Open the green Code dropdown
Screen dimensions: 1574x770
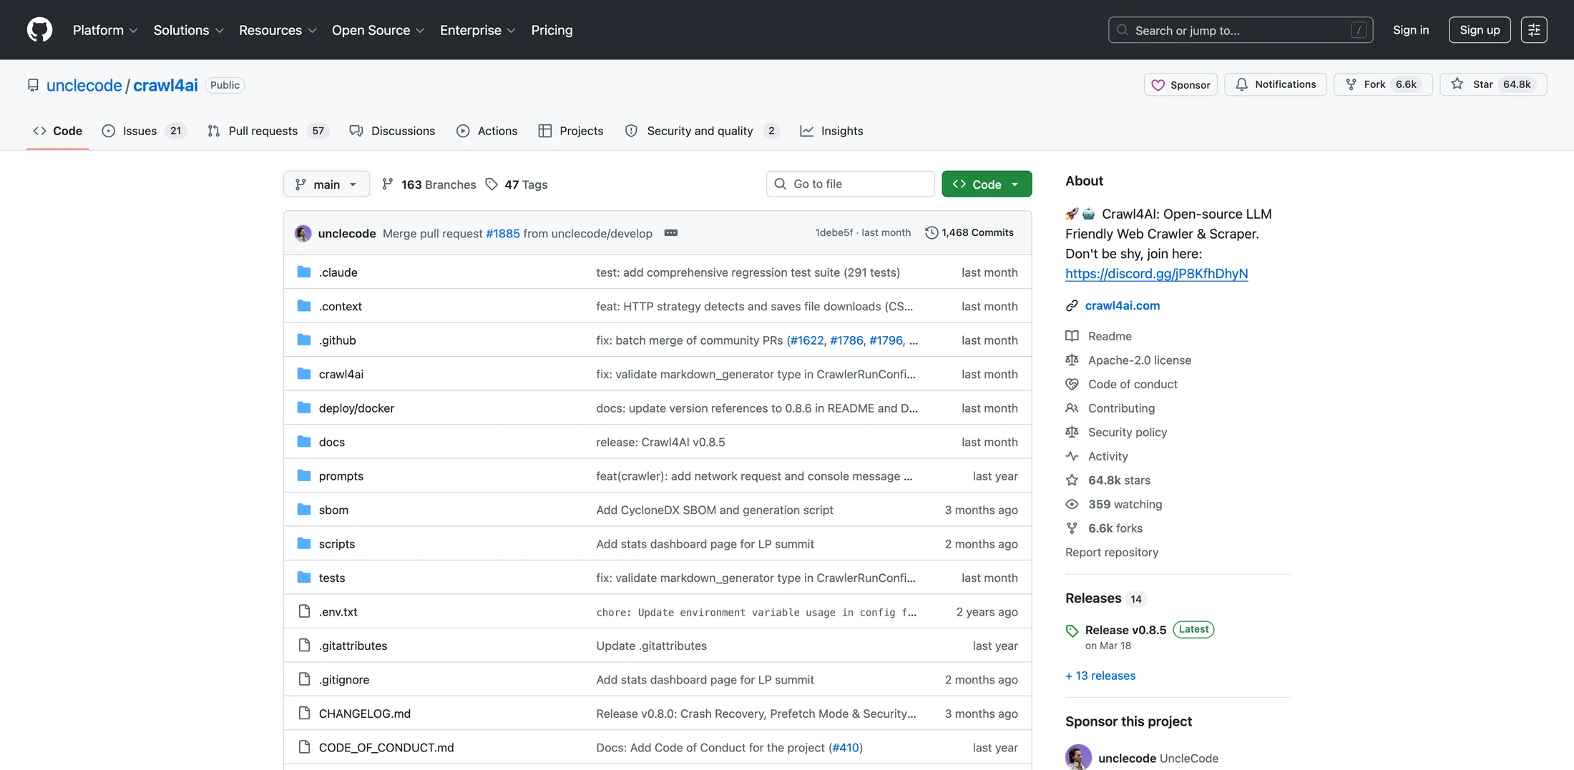987,184
